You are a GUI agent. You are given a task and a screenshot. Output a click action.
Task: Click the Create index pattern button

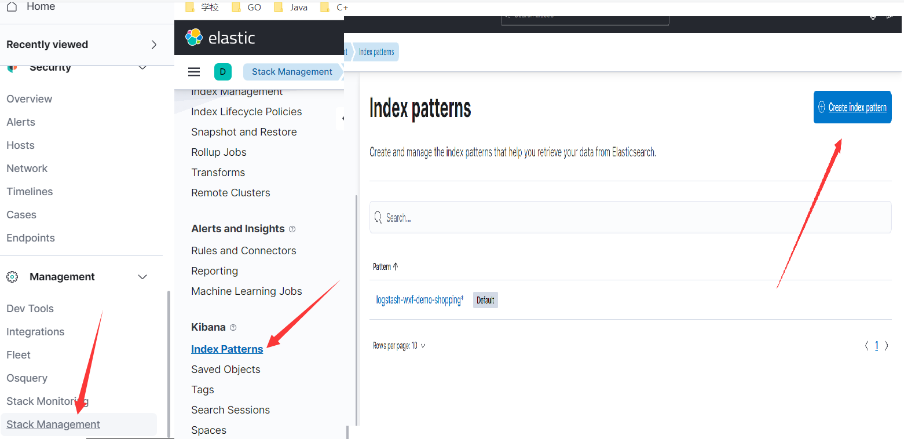pyautogui.click(x=852, y=107)
